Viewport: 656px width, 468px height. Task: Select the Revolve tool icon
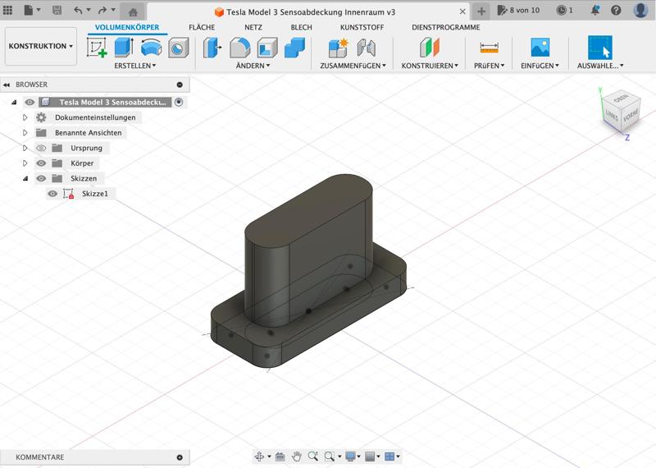click(x=151, y=48)
